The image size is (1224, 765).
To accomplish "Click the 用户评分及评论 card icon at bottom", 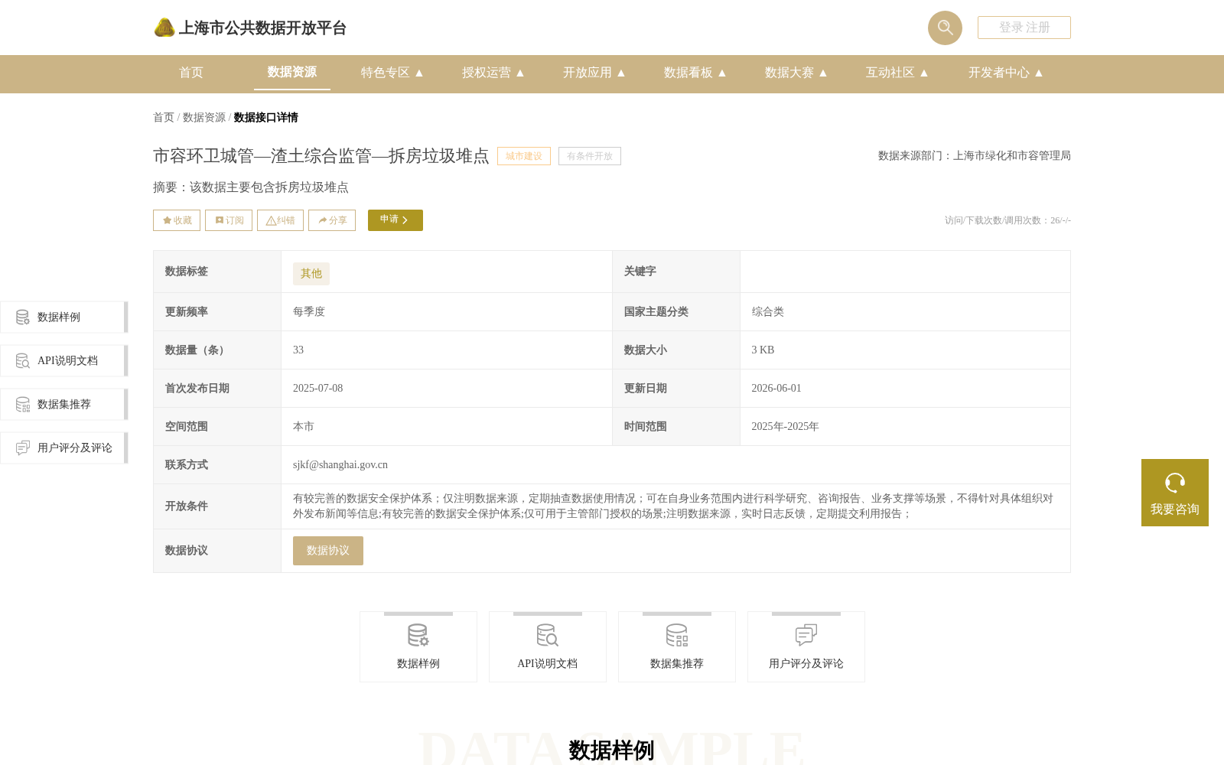I will (x=806, y=635).
